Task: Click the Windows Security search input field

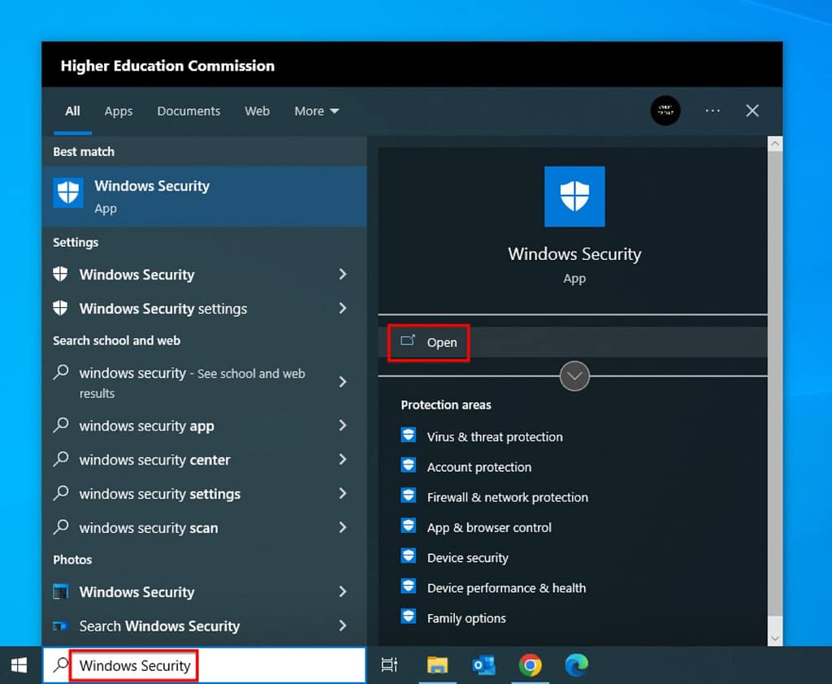Action: tap(204, 665)
